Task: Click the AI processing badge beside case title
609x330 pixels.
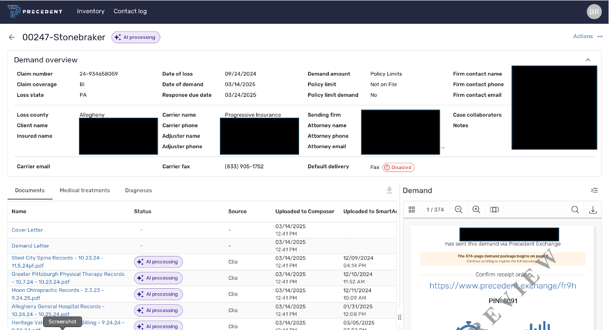Action: pyautogui.click(x=136, y=37)
